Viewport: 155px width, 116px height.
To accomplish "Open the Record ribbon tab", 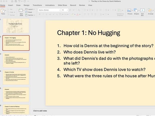I will pos(73,5).
